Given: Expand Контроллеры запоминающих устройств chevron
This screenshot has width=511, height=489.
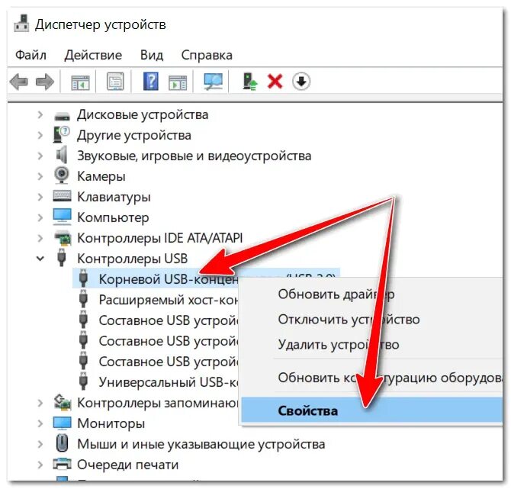Looking at the screenshot, I should point(40,403).
